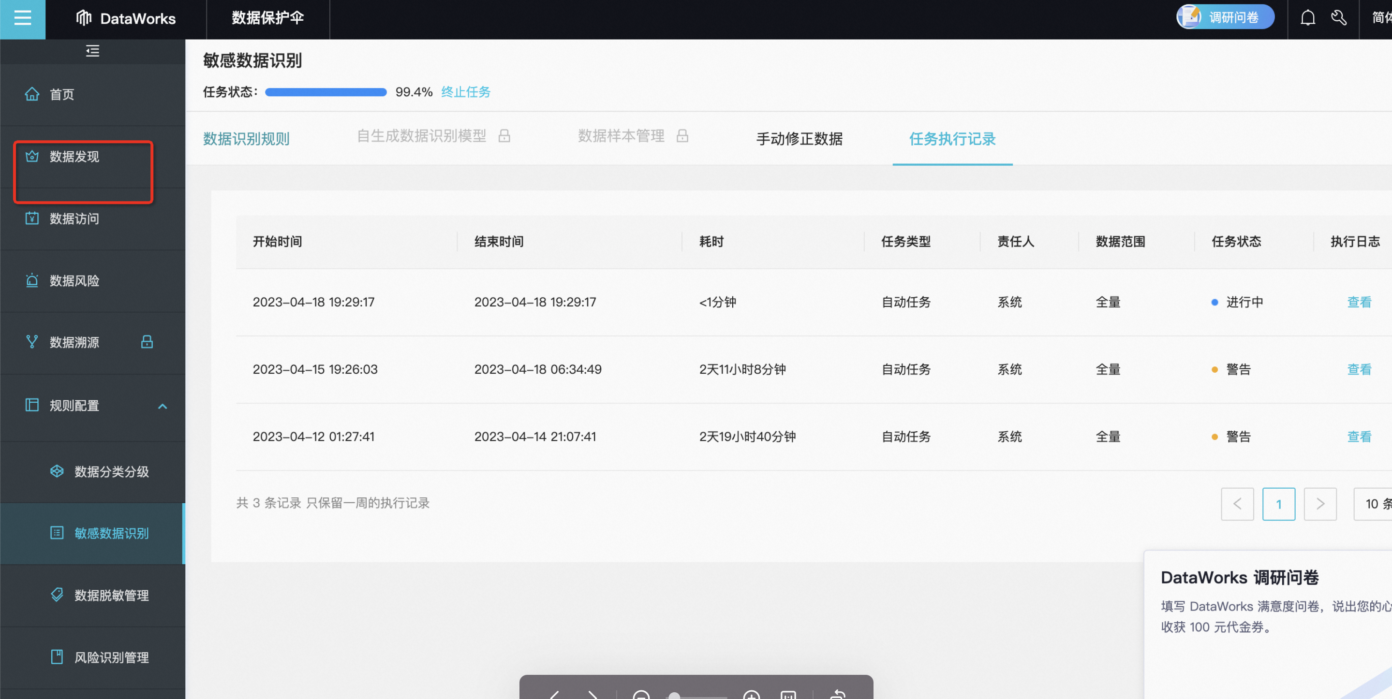Click the task progress bar
Screen dimensions: 1392x699
(x=326, y=92)
